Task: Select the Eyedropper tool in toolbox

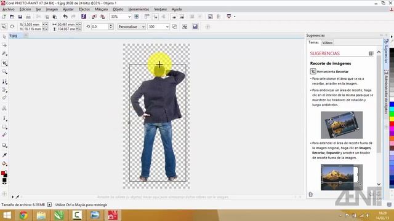Action: [4, 155]
